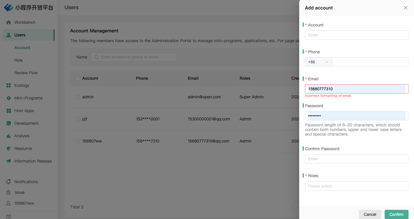Select the pjf account checkbox
This screenshot has height=219, width=414.
[x=78, y=119]
